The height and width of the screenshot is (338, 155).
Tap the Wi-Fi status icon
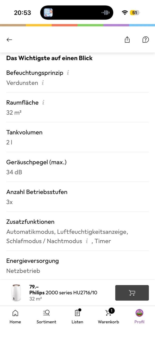124,13
